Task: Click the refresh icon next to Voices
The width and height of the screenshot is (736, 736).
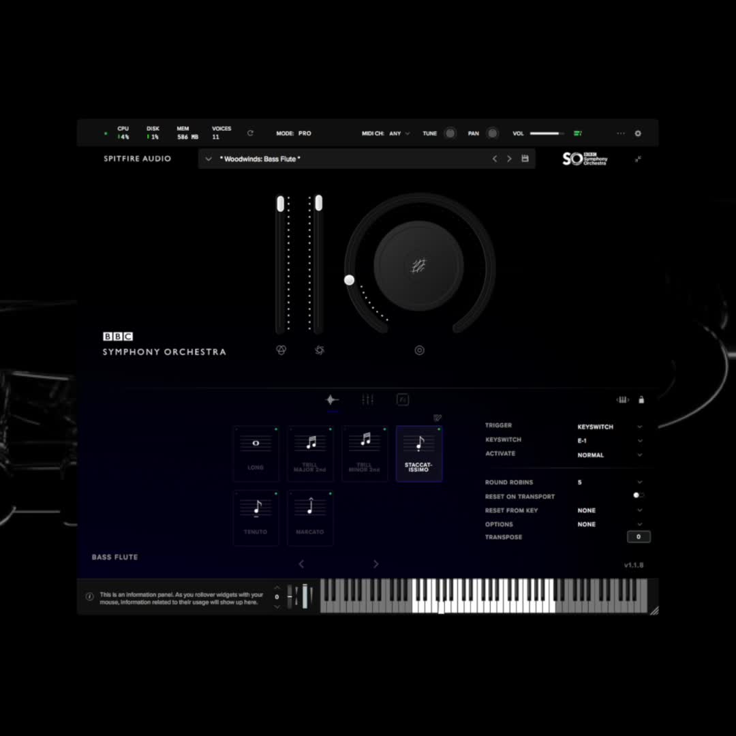Action: (x=250, y=134)
